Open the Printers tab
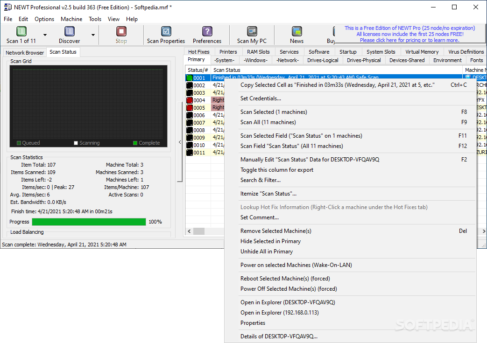 (228, 52)
